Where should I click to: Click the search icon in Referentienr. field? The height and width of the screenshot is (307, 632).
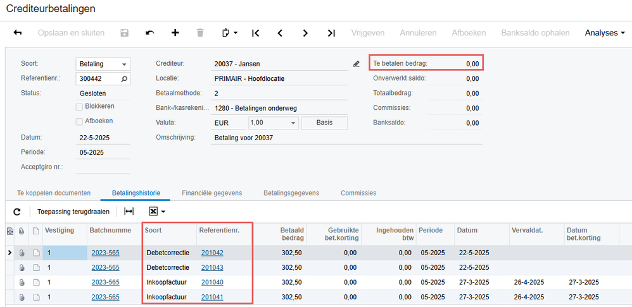124,79
